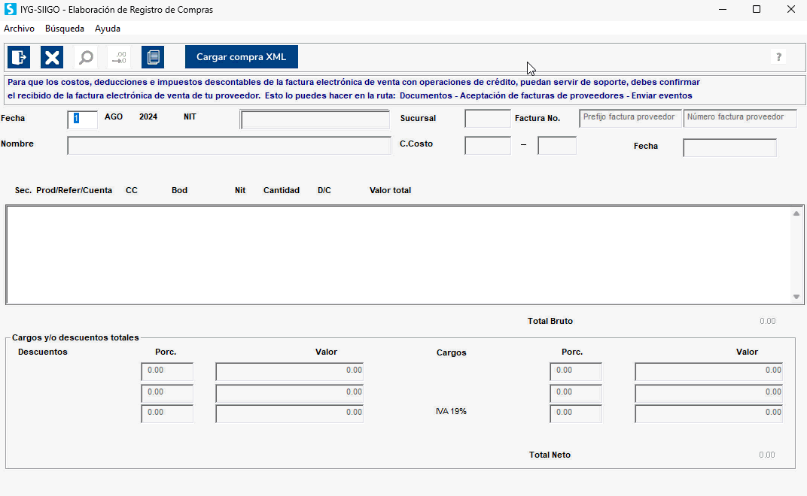
Task: Click the Total Neto label
Action: tap(550, 455)
